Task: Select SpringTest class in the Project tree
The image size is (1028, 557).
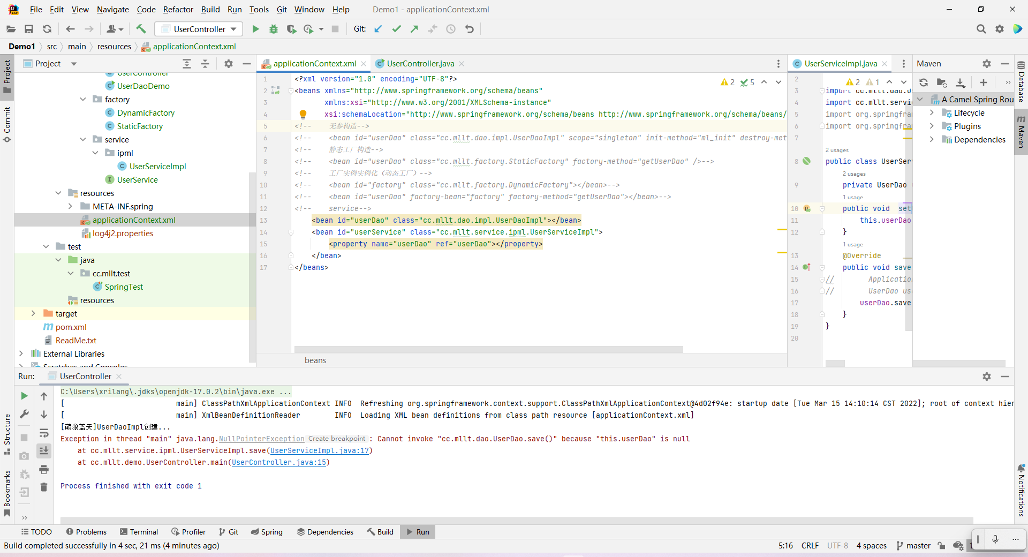Action: coord(124,287)
